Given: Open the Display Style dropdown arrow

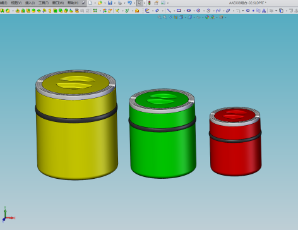Looking at the screenshot, I should (194, 18).
